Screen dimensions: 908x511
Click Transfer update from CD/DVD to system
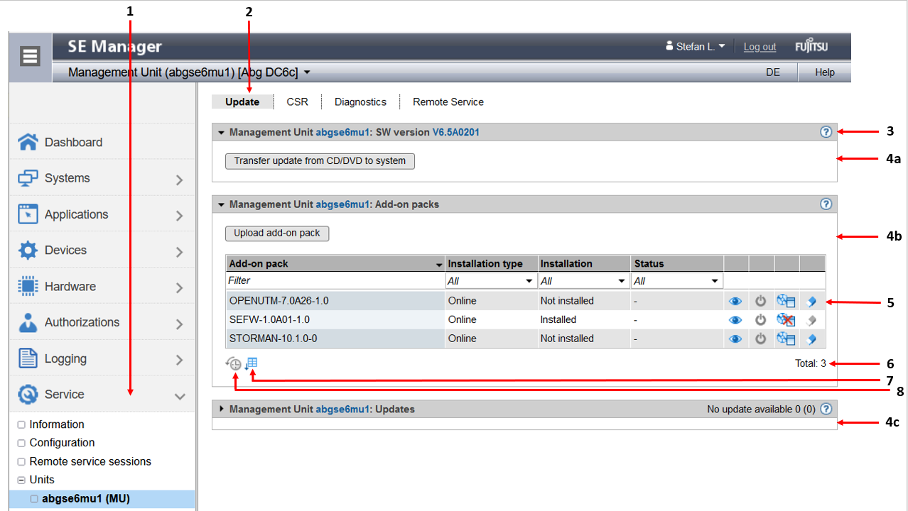click(x=320, y=161)
